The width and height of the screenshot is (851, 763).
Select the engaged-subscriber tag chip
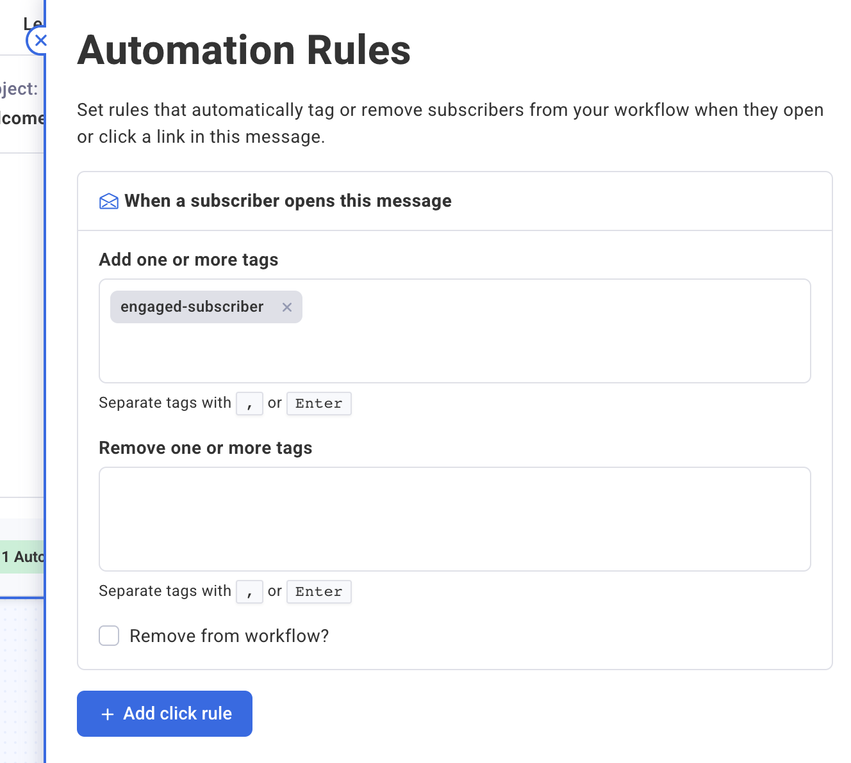pos(192,307)
